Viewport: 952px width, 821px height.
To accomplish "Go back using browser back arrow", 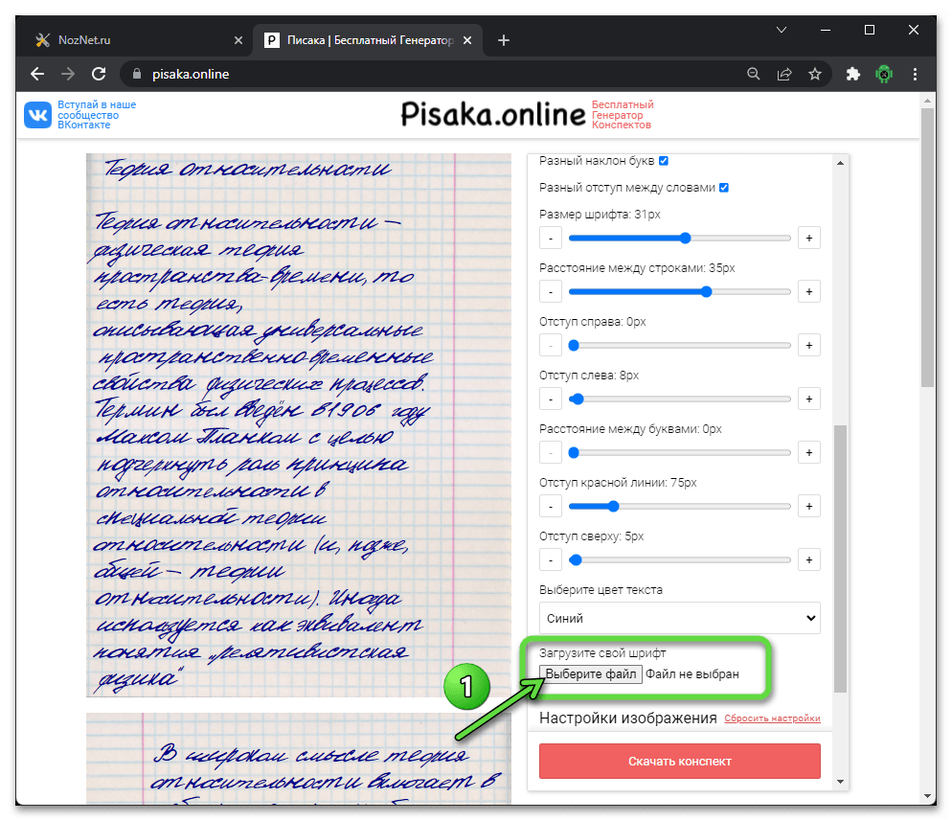I will tap(37, 74).
